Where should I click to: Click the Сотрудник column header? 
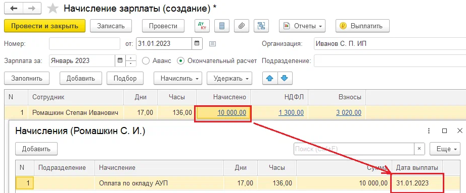pyautogui.click(x=76, y=97)
